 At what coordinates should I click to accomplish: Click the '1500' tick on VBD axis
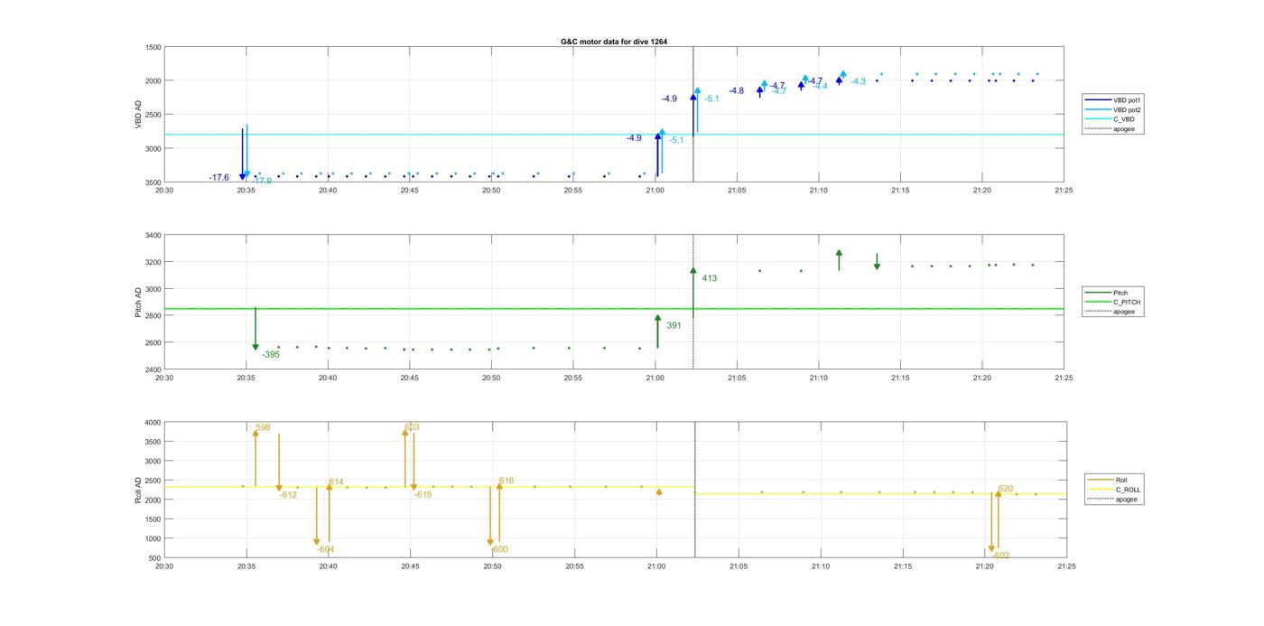(153, 47)
